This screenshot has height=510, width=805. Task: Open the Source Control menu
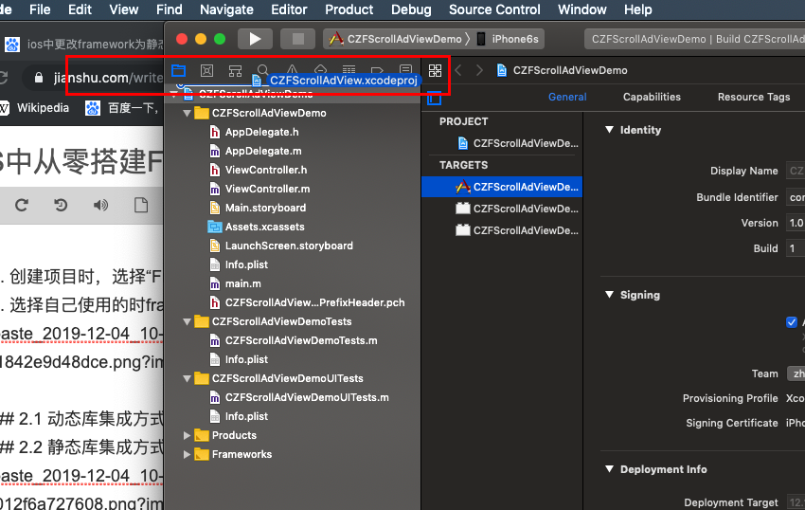point(494,9)
